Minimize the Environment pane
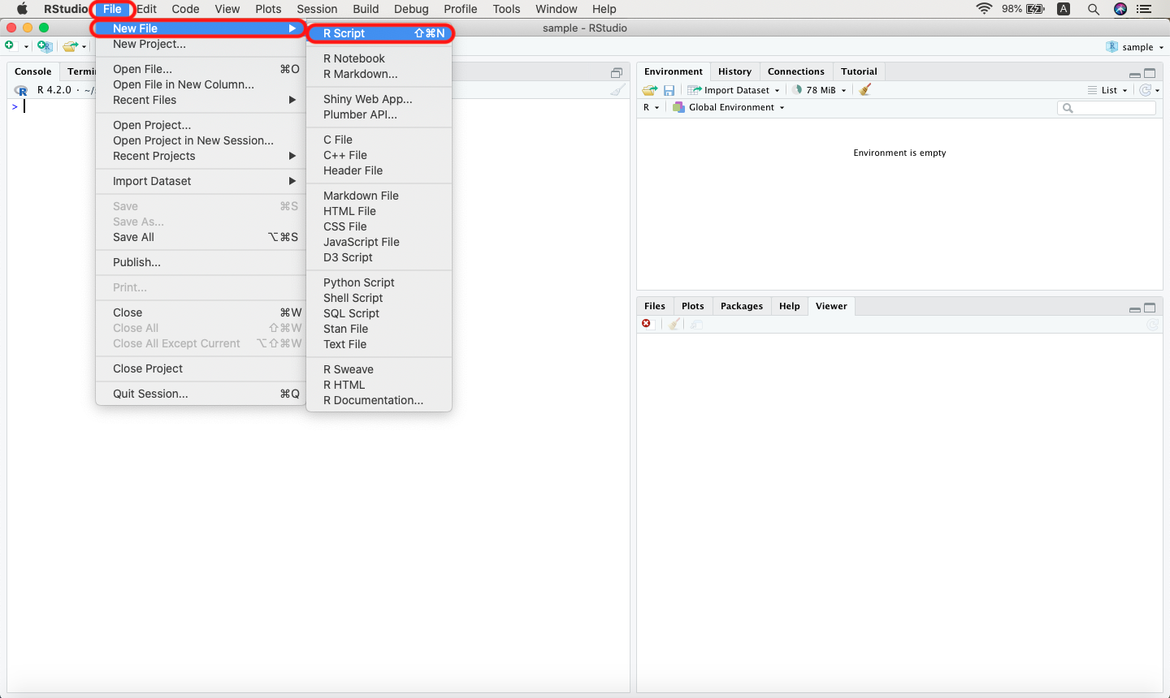1170x698 pixels. [1134, 74]
